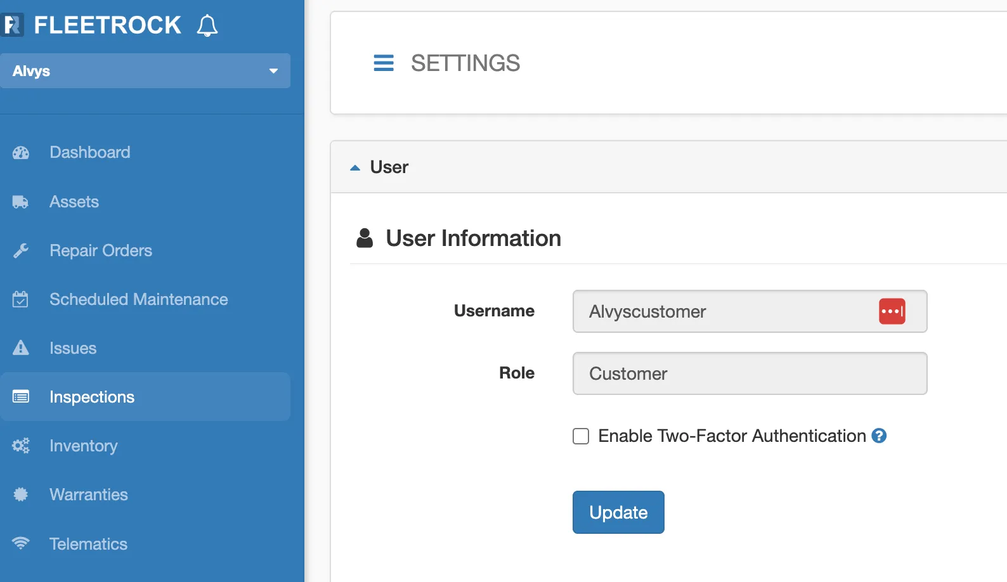This screenshot has width=1007, height=582.
Task: Click the Repair Orders wrench icon
Action: coord(21,251)
